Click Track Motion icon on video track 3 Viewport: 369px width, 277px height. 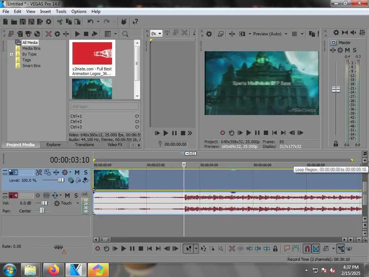[x=56, y=172]
